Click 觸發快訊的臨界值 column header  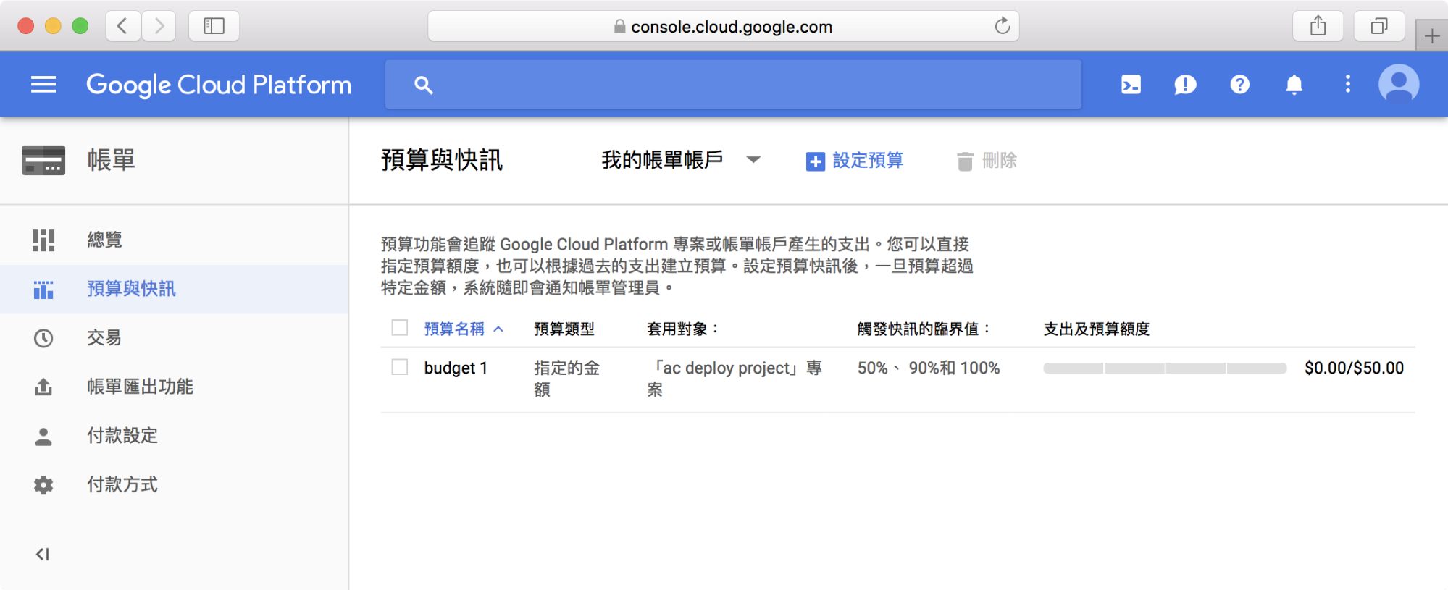[924, 329]
